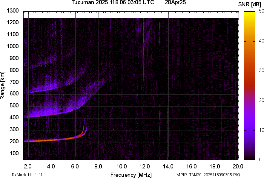The height and width of the screenshot is (178, 264).
Task: Click frequency tick label '16.0'
Action: (x=191, y=167)
